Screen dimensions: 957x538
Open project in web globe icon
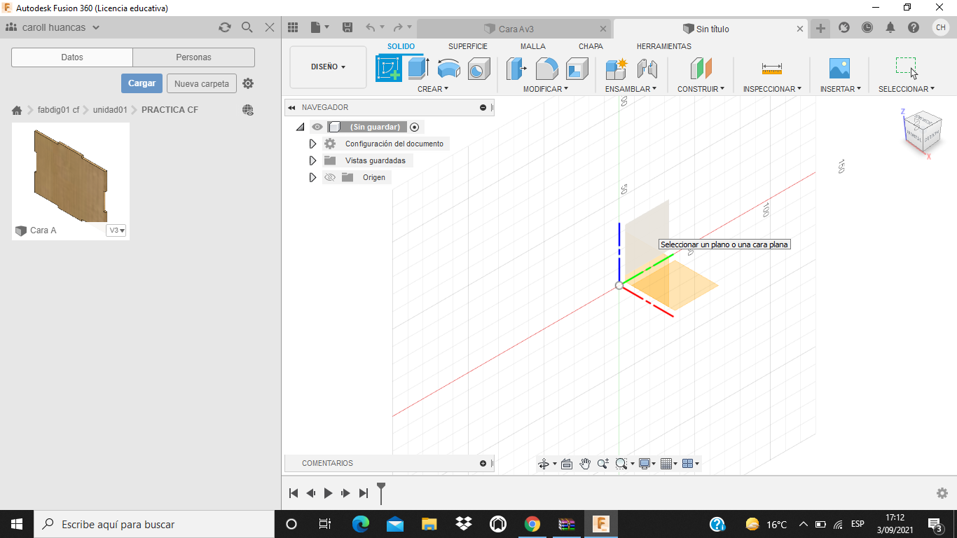click(x=248, y=110)
